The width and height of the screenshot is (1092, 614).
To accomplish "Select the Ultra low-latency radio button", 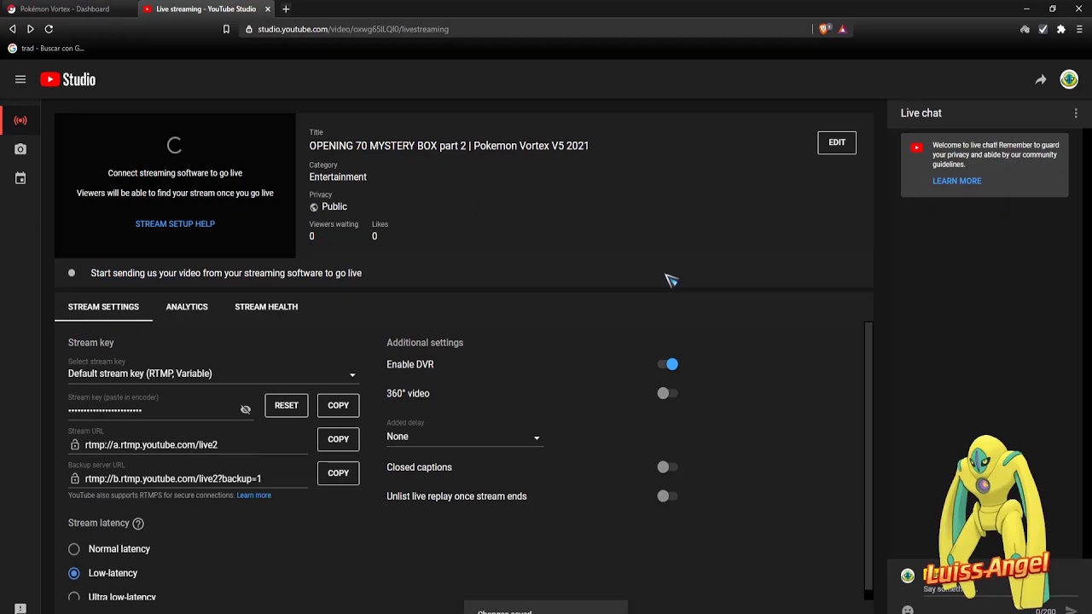I will (74, 597).
